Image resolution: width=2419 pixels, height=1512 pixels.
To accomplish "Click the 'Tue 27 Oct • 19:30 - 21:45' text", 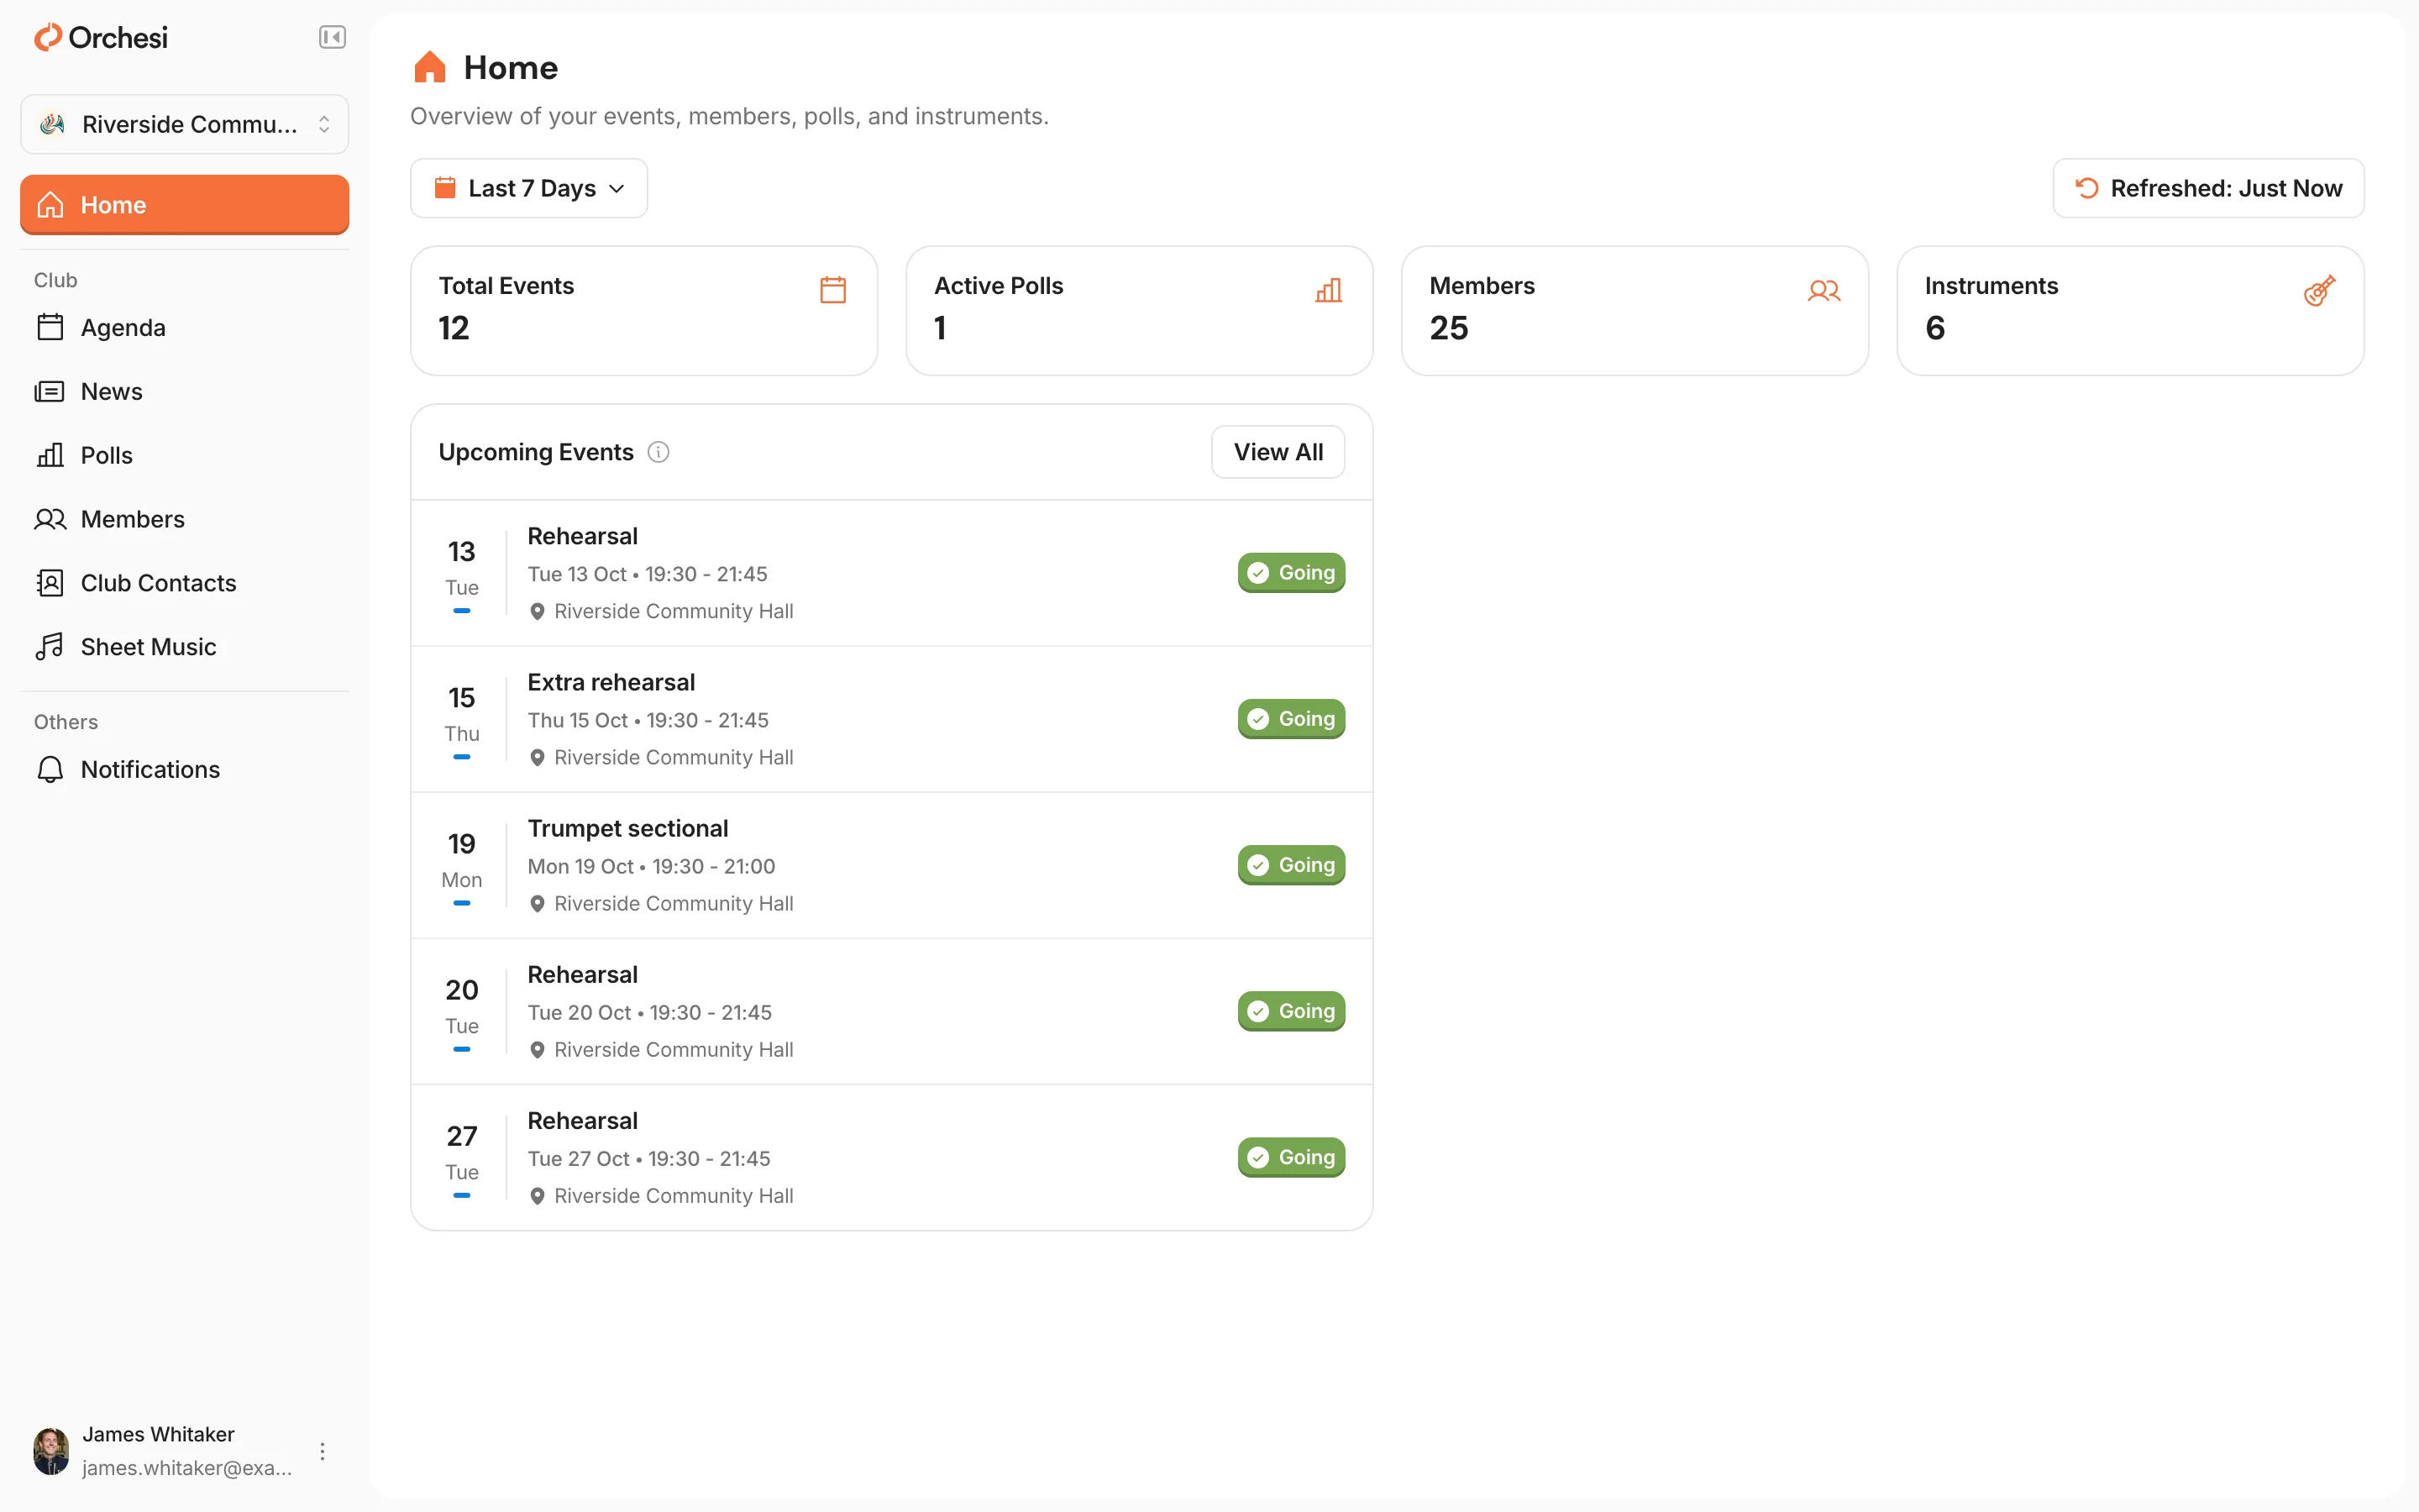I will tap(648, 1159).
